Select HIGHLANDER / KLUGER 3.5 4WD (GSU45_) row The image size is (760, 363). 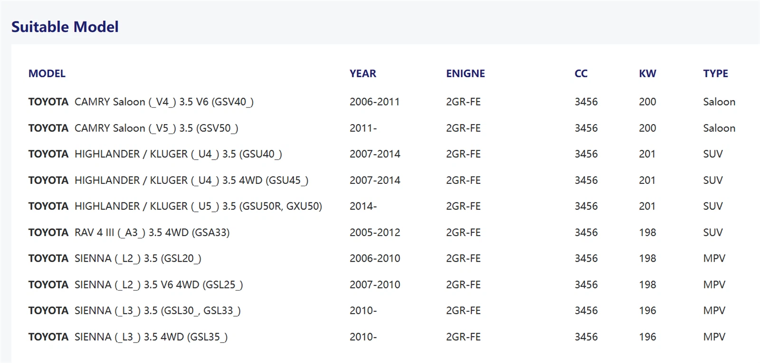[191, 181]
